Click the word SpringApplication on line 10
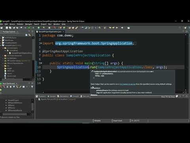 click(x=73, y=67)
